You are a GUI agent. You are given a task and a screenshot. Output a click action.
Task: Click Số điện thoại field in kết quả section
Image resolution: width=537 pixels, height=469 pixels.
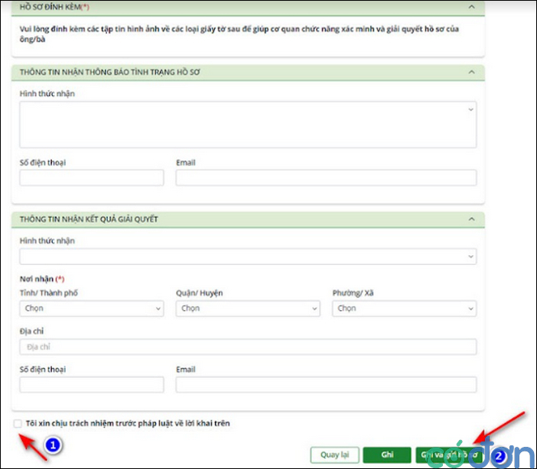[92, 385]
